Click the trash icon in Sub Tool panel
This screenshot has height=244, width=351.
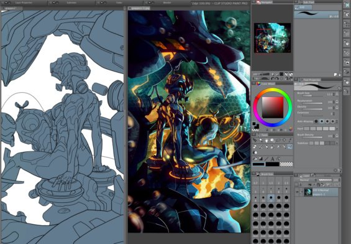pyautogui.click(x=340, y=75)
